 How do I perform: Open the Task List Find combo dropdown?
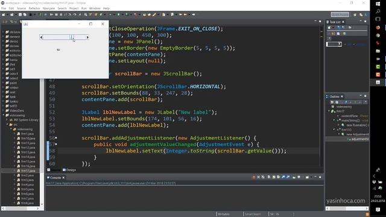(339, 44)
